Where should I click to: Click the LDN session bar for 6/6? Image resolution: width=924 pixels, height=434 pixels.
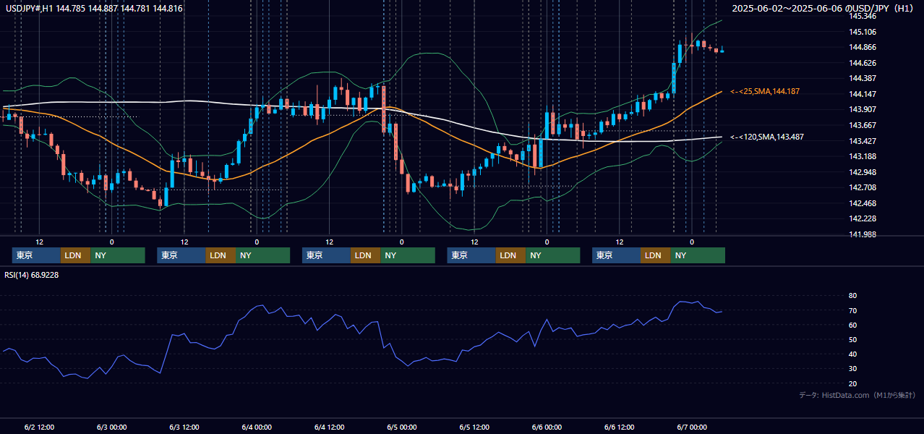point(656,255)
